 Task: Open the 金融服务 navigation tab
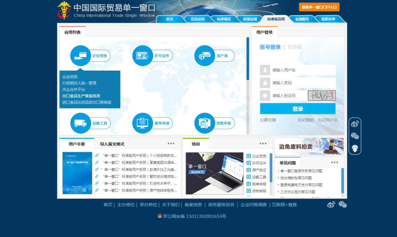coord(302,19)
